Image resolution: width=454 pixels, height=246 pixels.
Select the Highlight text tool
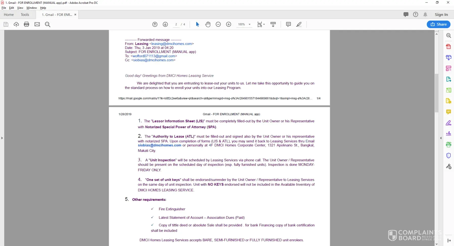coord(299,24)
